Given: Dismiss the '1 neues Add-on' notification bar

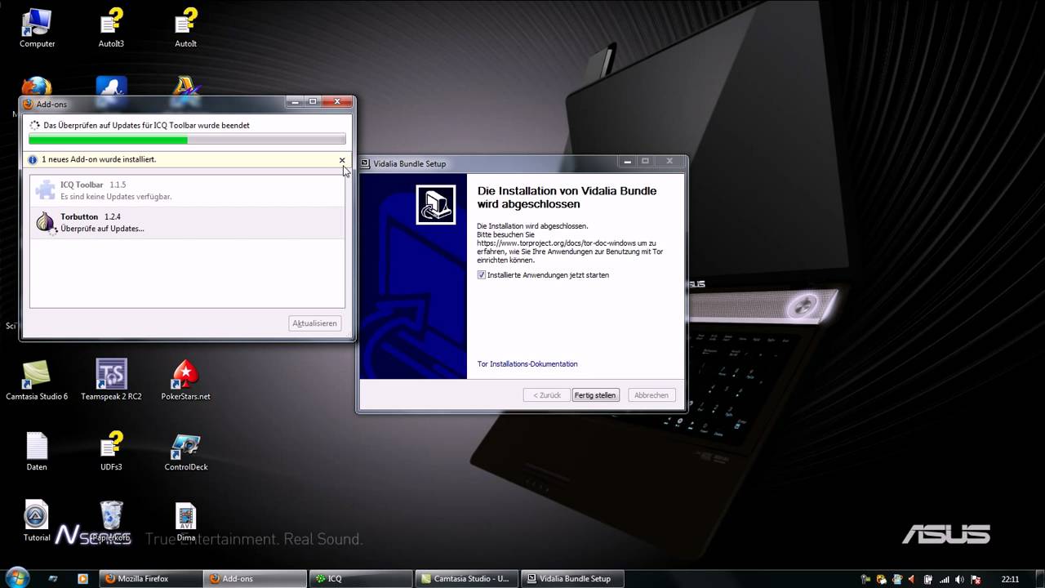Looking at the screenshot, I should pyautogui.click(x=342, y=160).
